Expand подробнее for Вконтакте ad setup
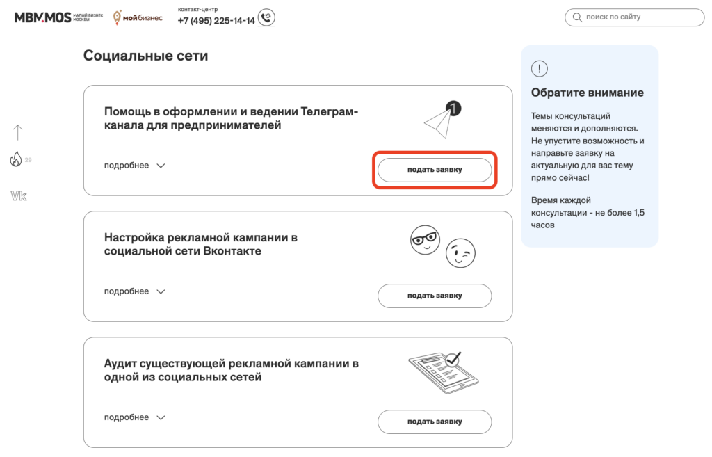Image resolution: width=712 pixels, height=457 pixels. 134,291
